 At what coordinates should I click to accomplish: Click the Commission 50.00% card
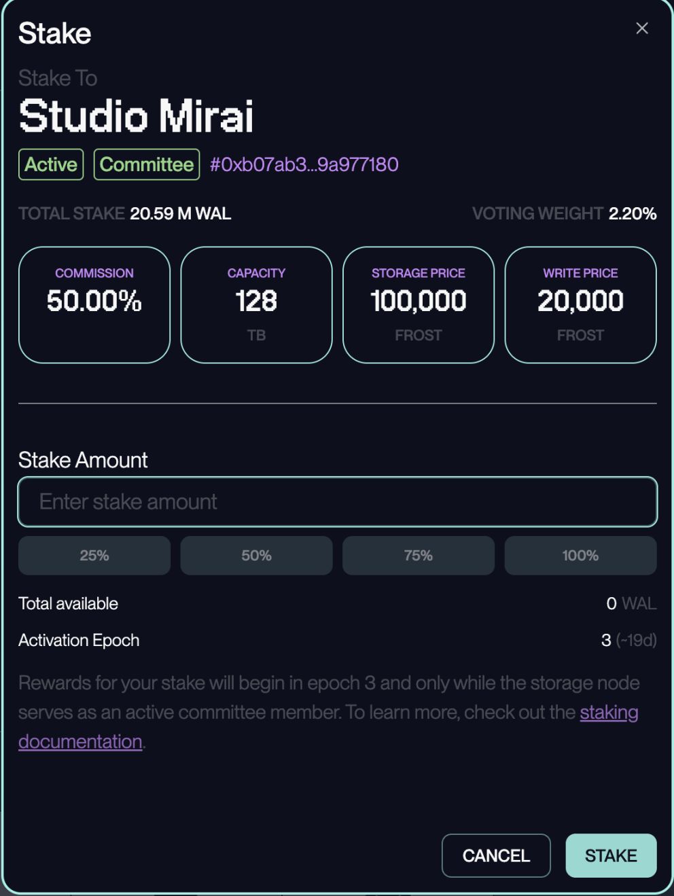(94, 305)
